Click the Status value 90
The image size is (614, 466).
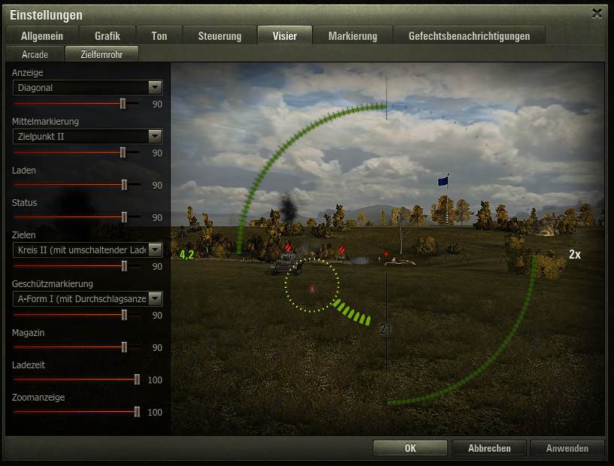tap(157, 217)
